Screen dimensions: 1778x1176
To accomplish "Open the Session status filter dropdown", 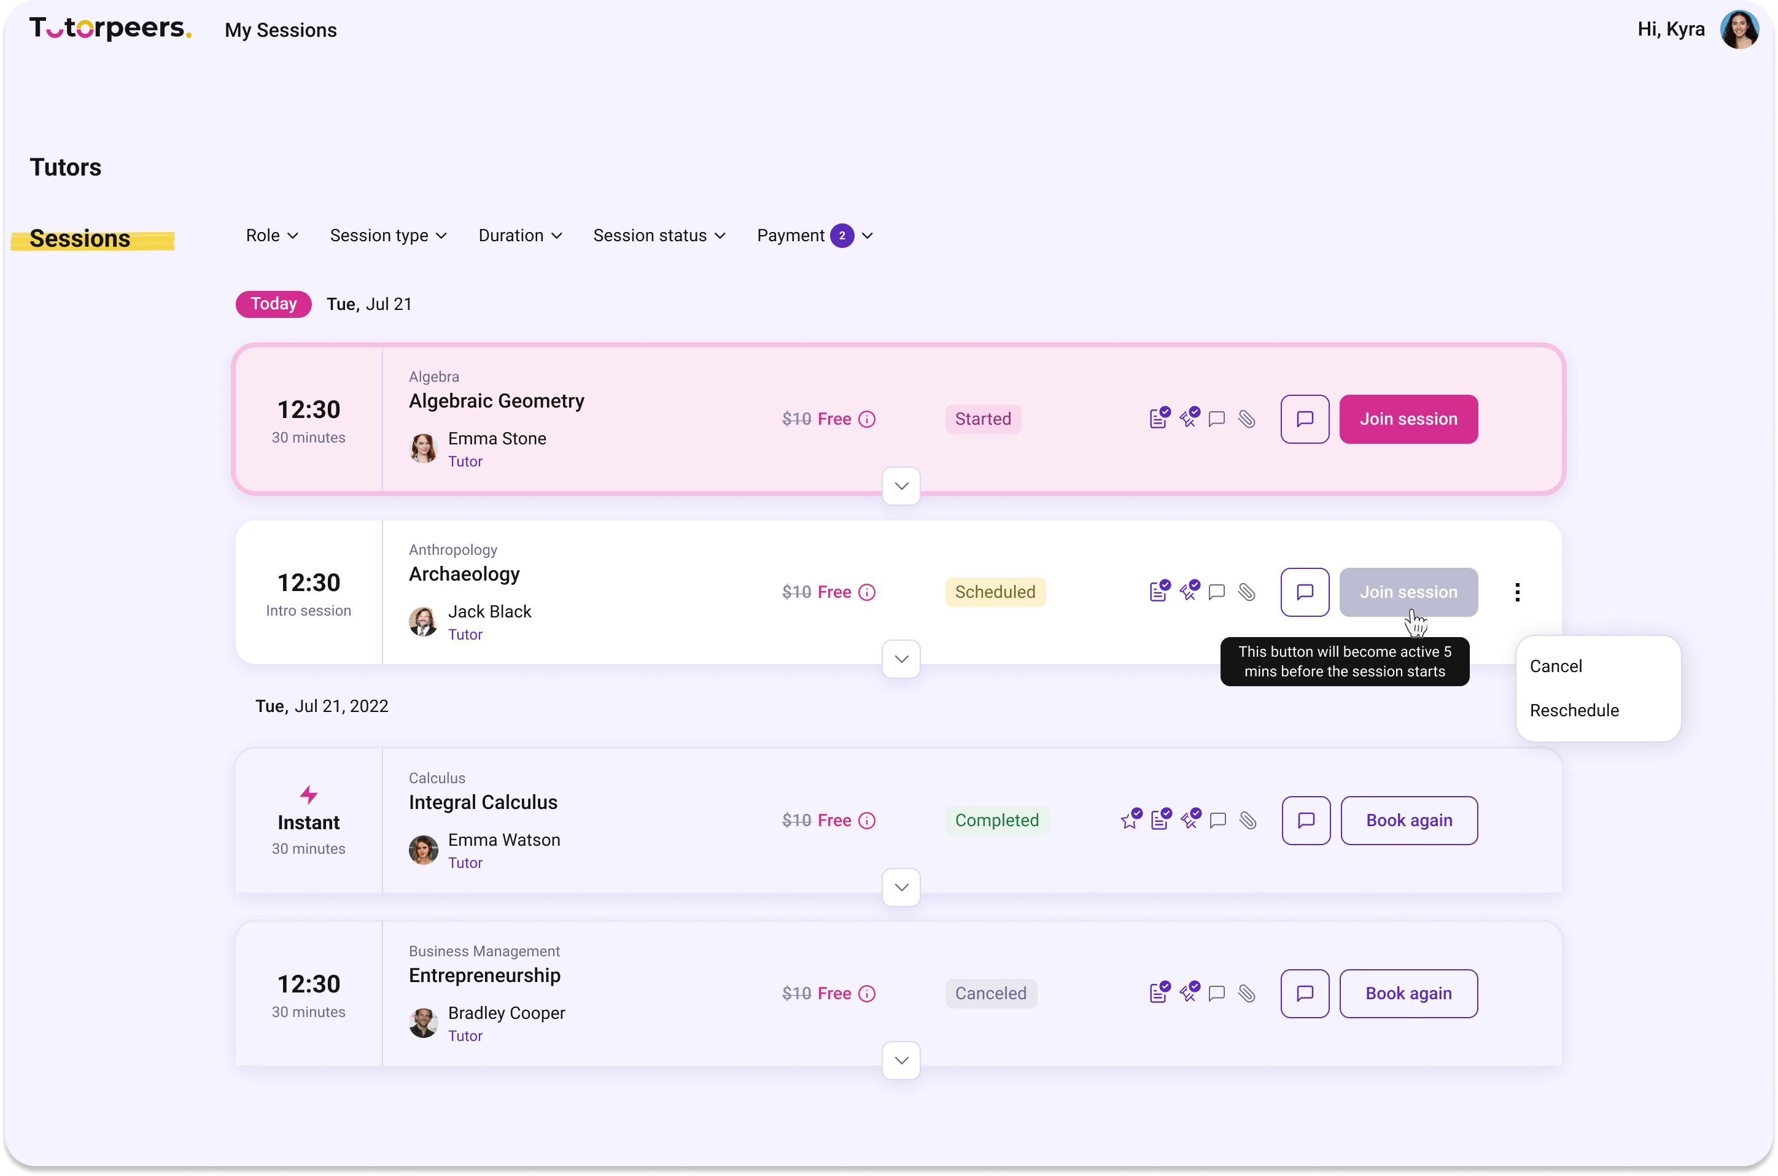I will pos(659,236).
